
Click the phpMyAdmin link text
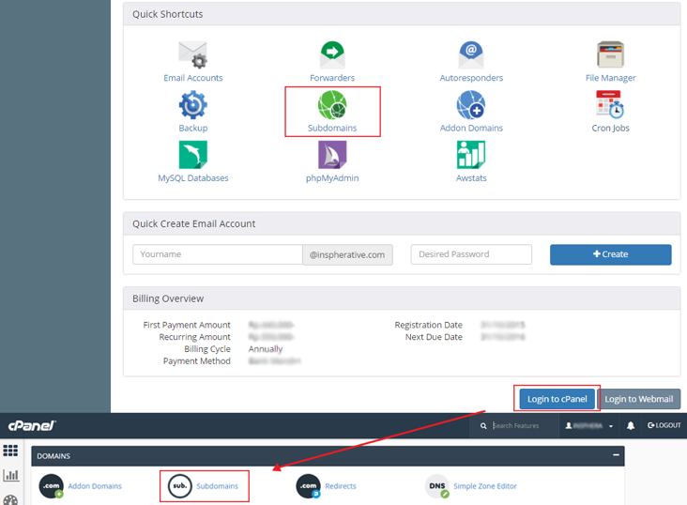332,178
